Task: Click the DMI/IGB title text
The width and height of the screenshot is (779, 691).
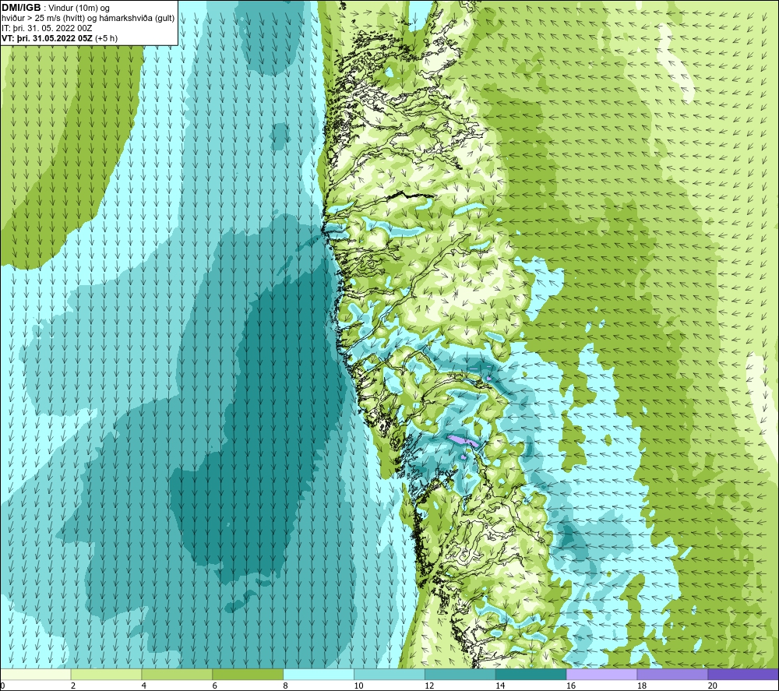Action: [21, 8]
